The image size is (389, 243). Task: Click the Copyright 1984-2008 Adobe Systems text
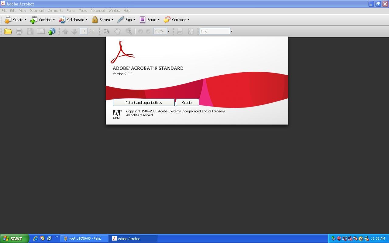point(176,111)
